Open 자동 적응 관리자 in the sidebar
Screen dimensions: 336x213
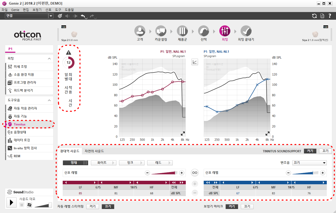click(x=29, y=108)
